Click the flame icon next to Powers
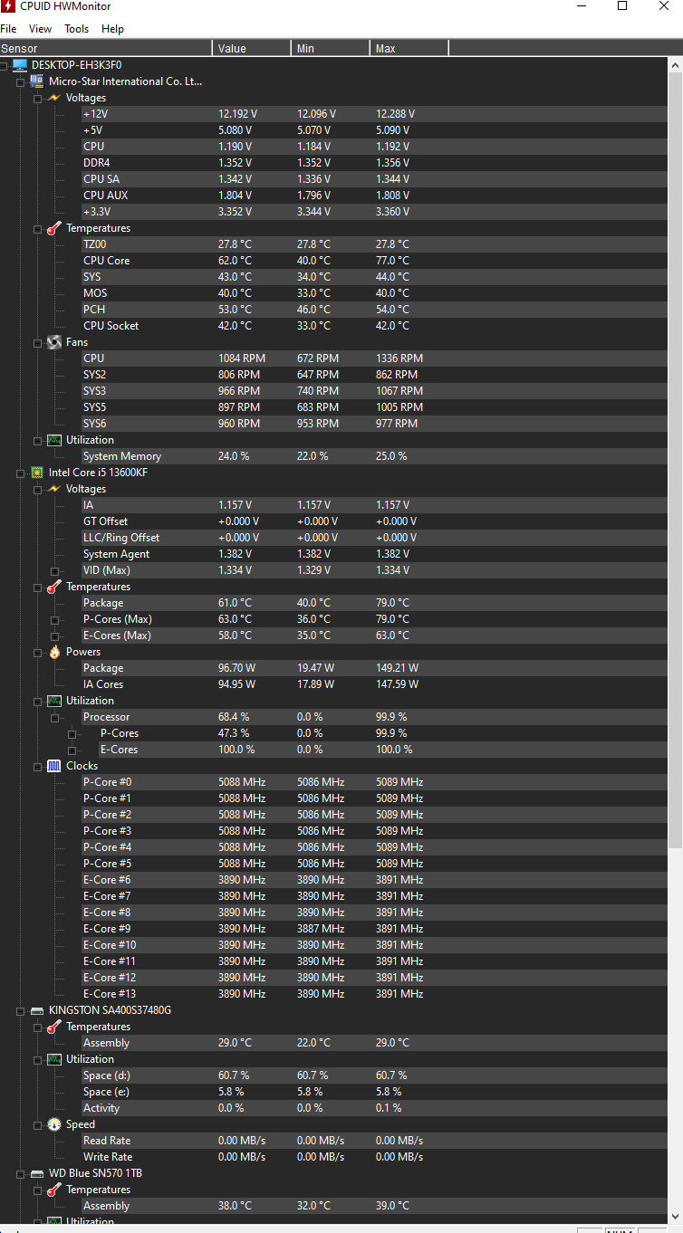Image resolution: width=683 pixels, height=1233 pixels. tap(54, 652)
